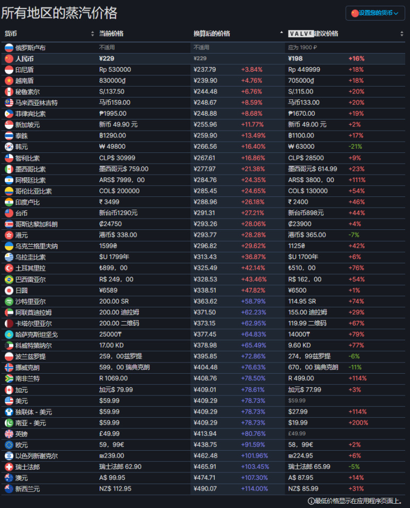
Task: Click the page title 所有地区的蒸汽价格
Action: (x=59, y=13)
